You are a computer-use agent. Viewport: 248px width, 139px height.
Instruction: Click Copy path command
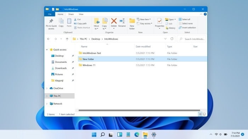click(x=80, y=23)
